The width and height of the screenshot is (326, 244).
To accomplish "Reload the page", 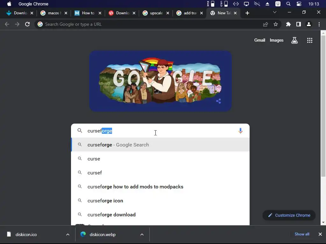I will (x=27, y=24).
